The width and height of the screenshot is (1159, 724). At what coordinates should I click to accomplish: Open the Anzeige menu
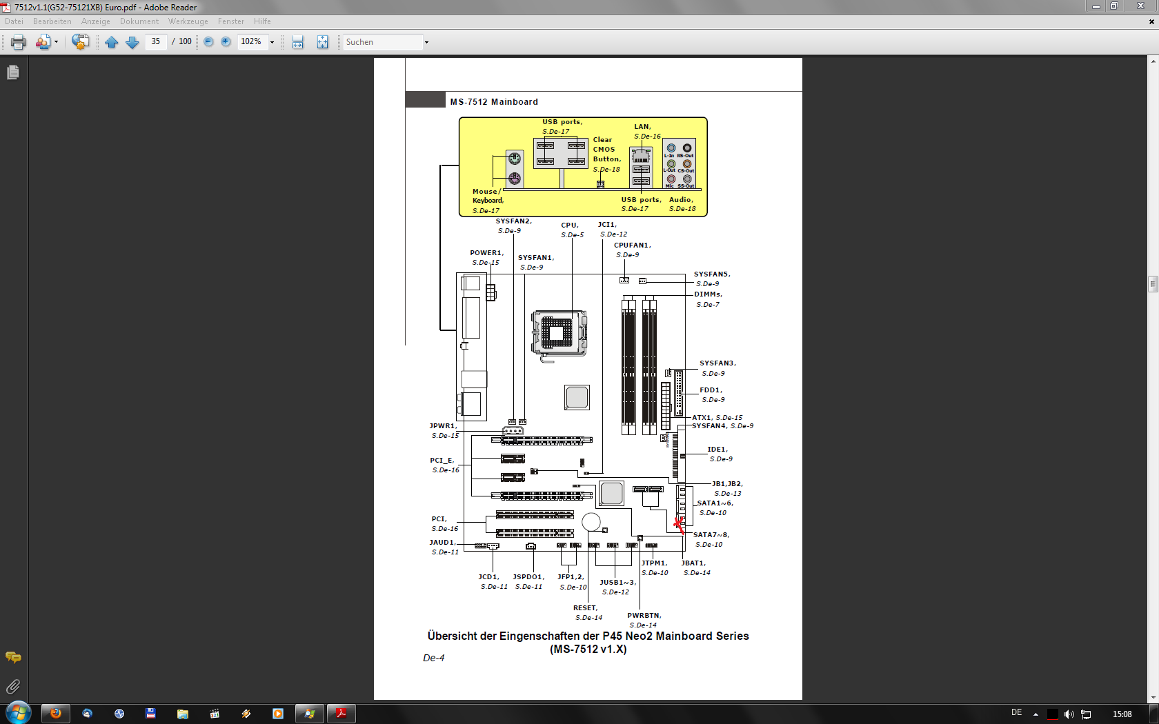96,21
